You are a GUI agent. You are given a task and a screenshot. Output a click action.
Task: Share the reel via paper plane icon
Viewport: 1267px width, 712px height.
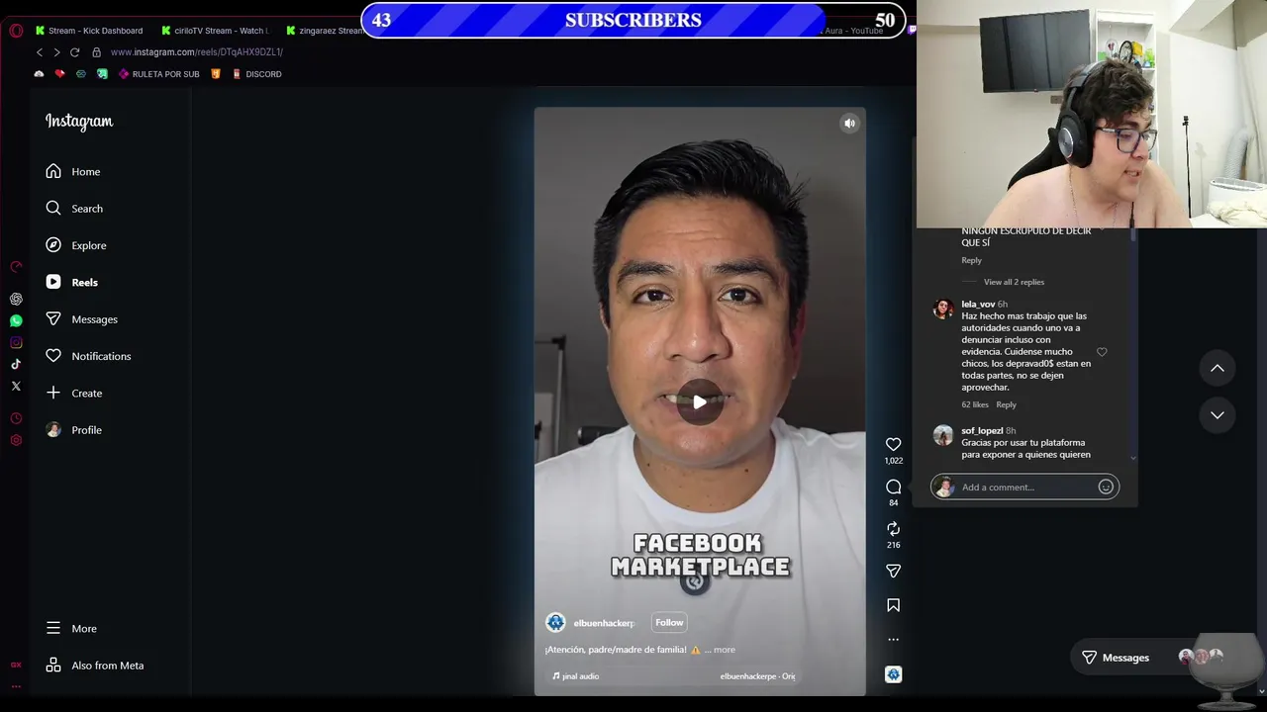893,571
